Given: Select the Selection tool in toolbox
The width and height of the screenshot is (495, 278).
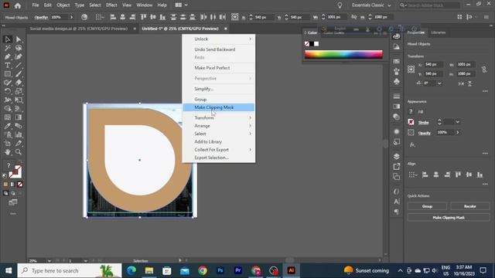Looking at the screenshot, I should pos(8,39).
